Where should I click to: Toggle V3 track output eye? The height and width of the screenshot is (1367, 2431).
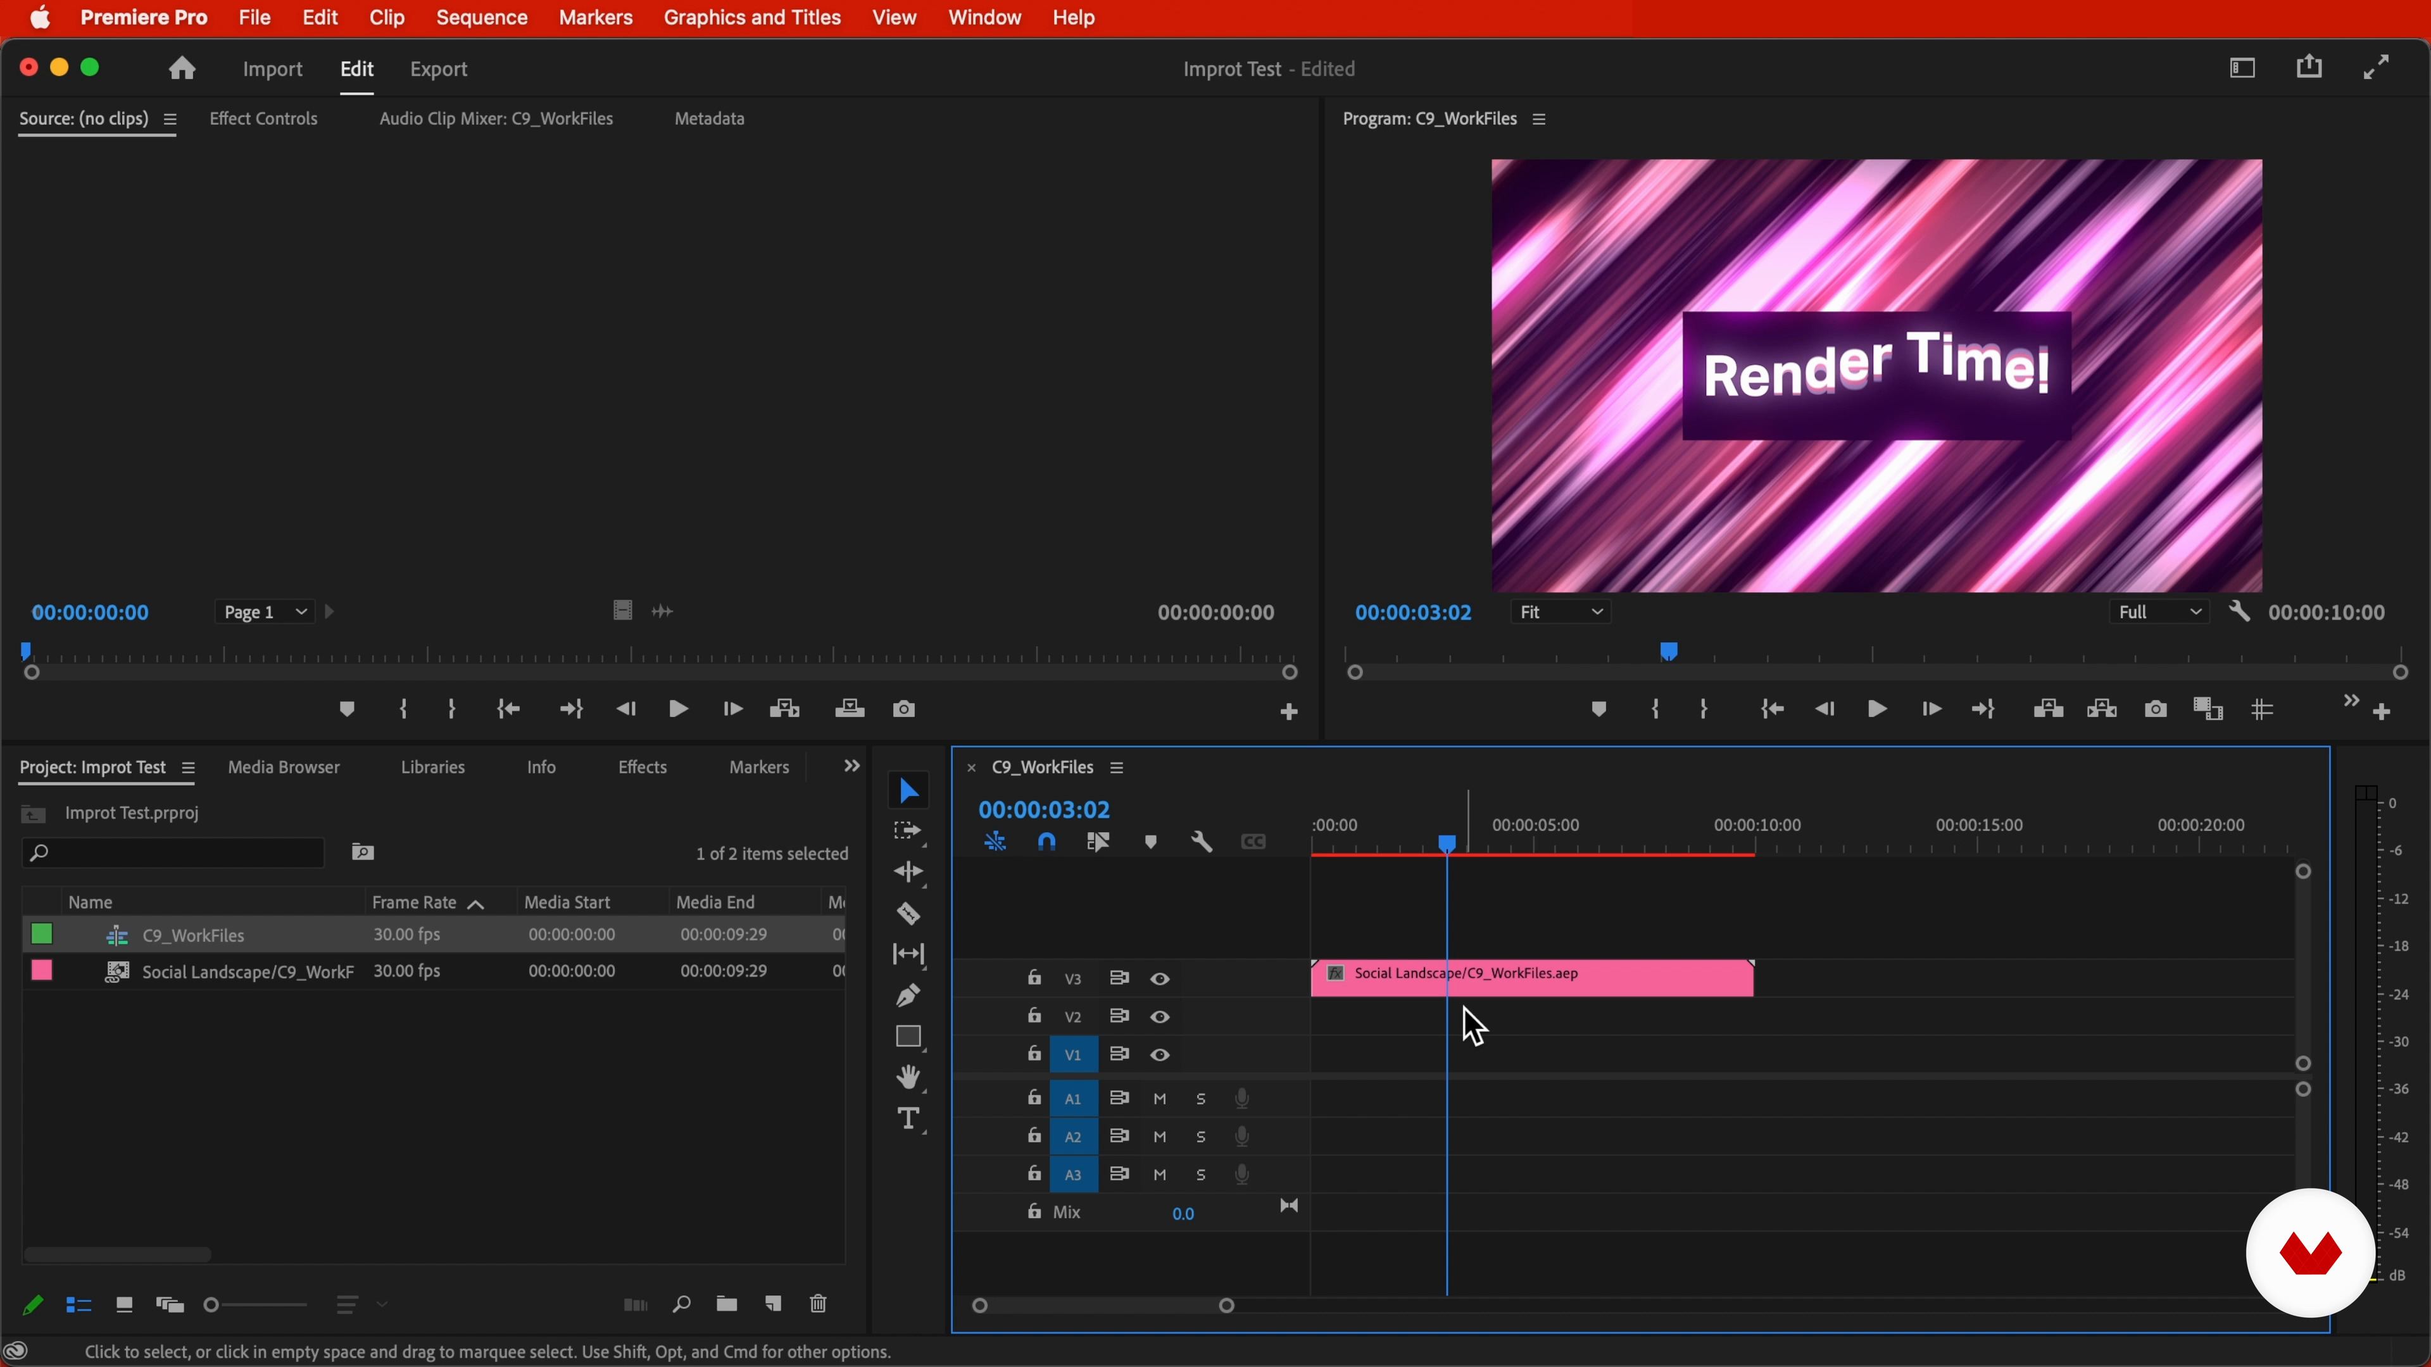click(x=1161, y=979)
